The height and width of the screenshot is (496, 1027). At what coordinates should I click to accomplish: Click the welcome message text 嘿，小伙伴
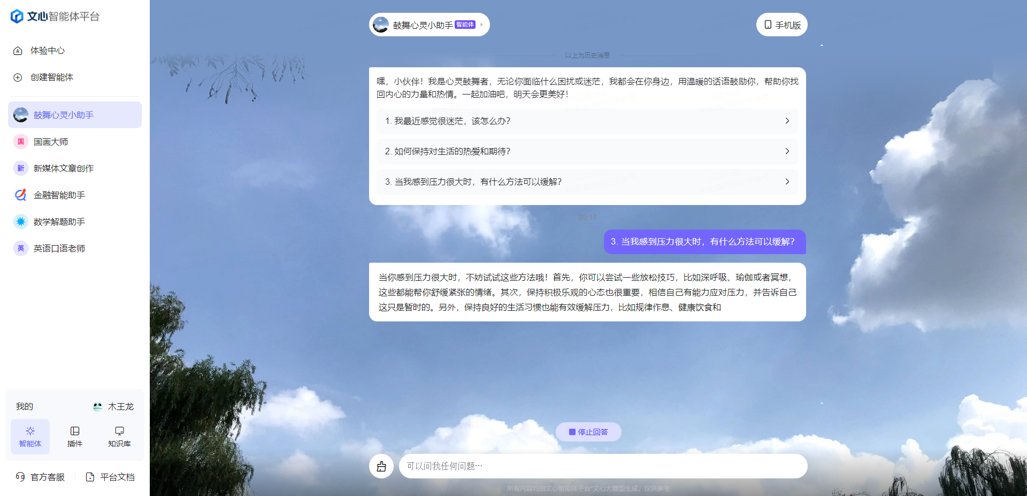point(587,88)
